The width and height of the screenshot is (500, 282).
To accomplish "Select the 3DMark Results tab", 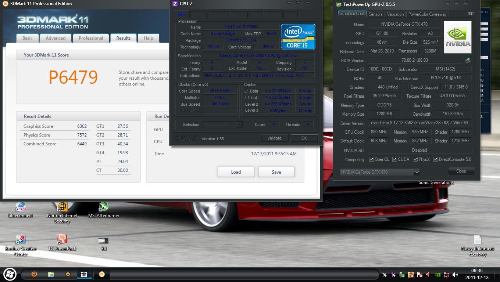I will pos(124,38).
